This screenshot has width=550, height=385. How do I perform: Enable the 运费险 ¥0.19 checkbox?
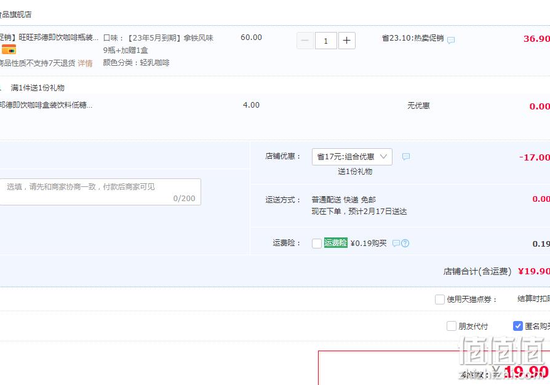[317, 244]
